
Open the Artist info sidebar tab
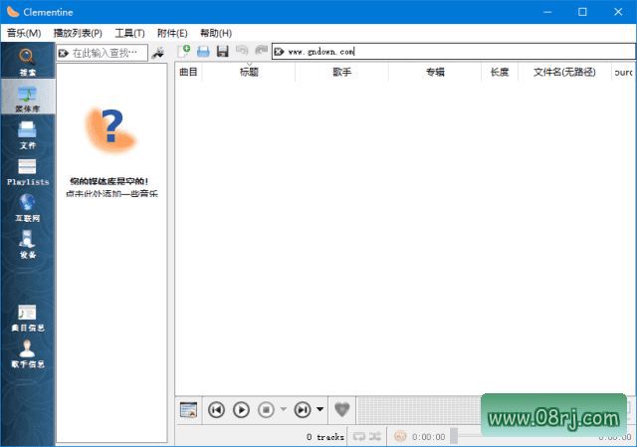coord(27,353)
